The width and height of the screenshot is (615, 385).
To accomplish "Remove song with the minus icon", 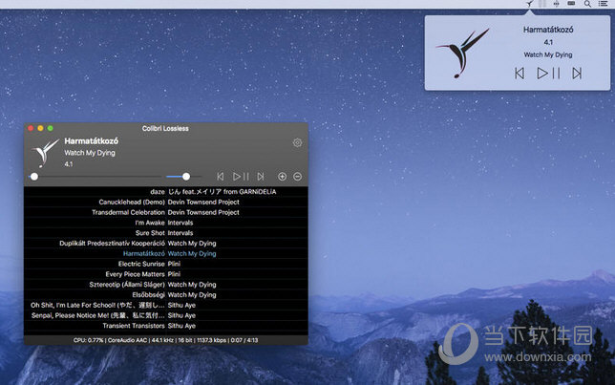I will tap(298, 177).
